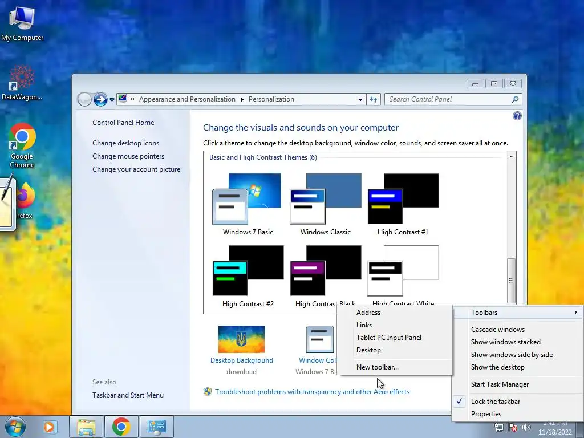The width and height of the screenshot is (584, 438).
Task: Click the Appearance and Personalization breadcrumb arrow
Action: pos(242,99)
